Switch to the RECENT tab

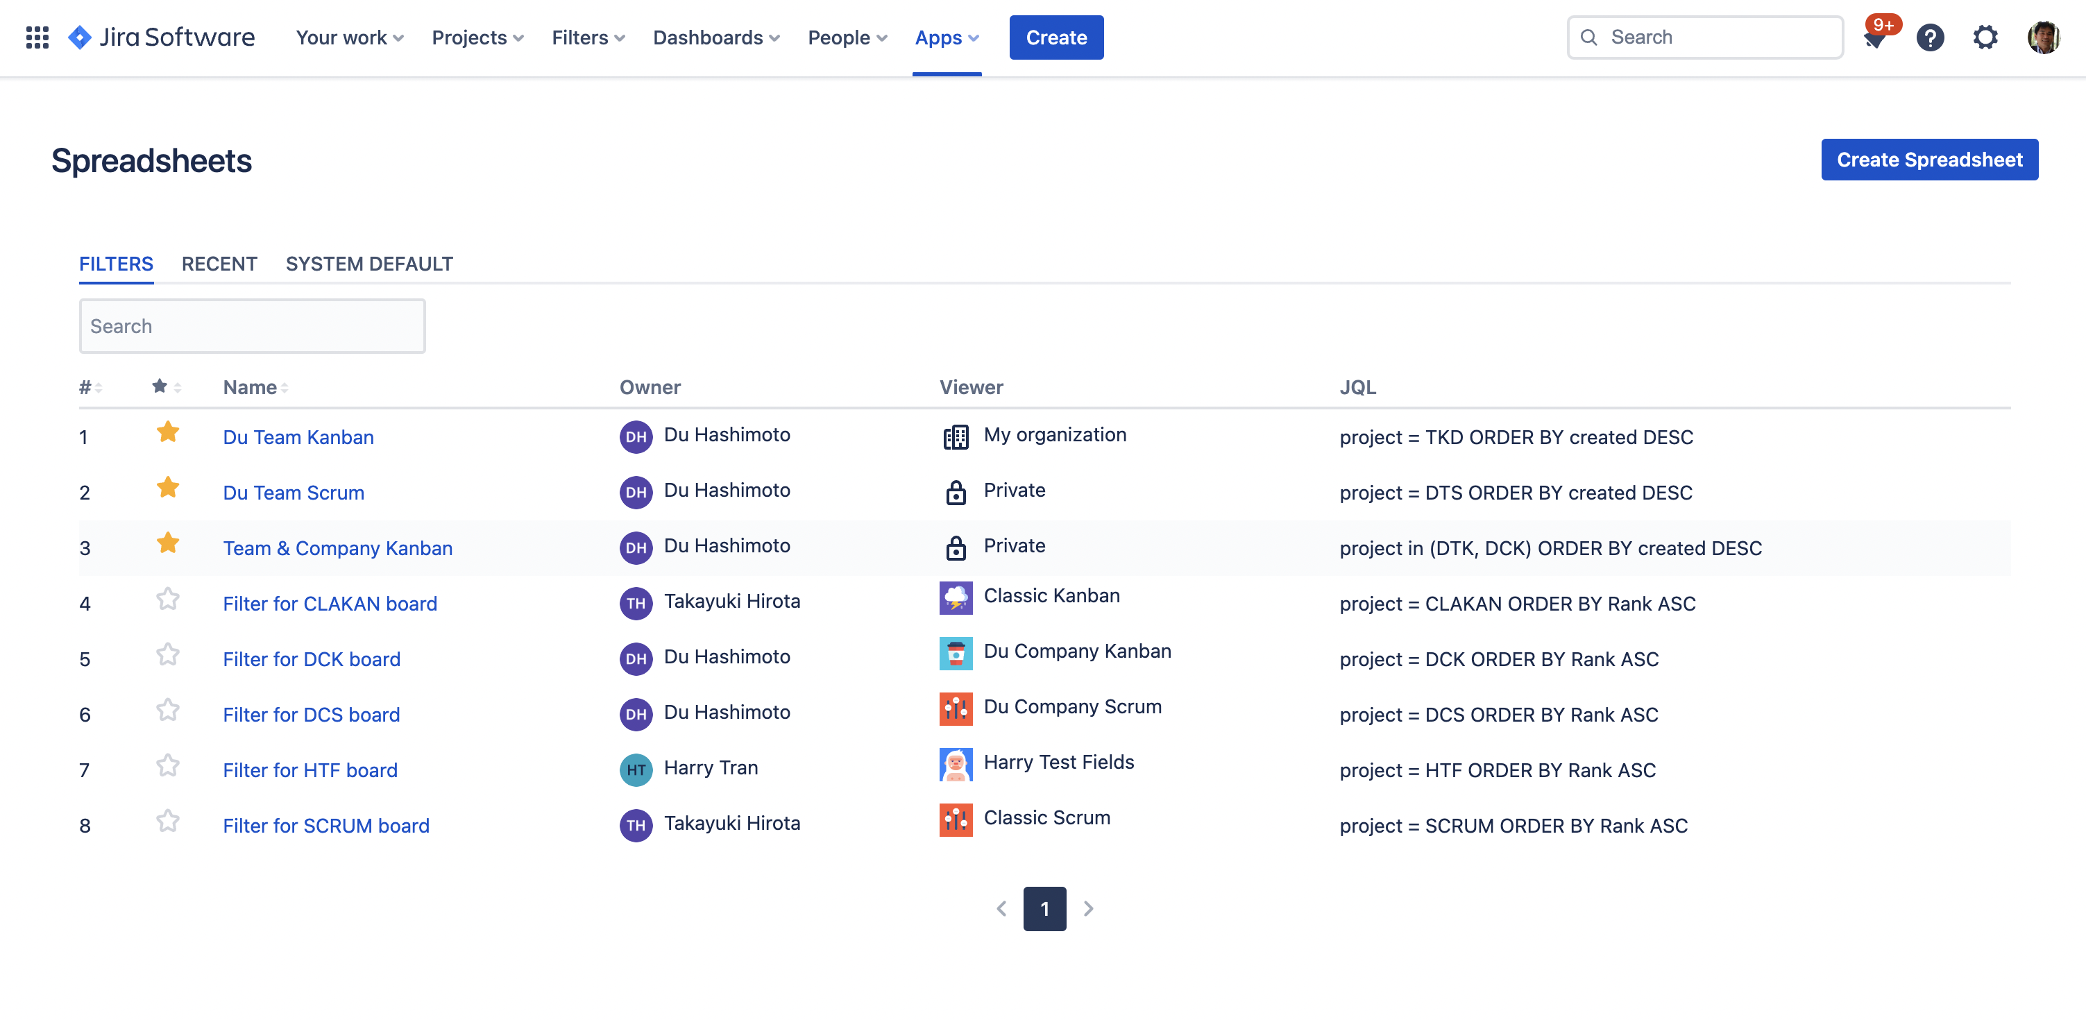[219, 264]
